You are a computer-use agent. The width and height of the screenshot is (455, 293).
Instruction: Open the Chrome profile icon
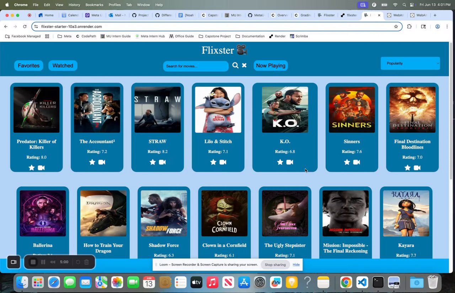[x=438, y=27]
